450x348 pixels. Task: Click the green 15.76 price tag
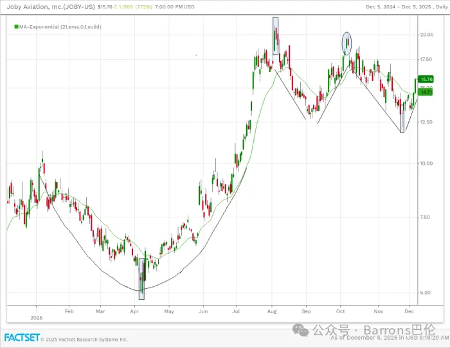click(426, 79)
